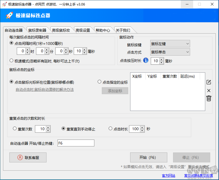Click the trash bin clear-all icon
The width and height of the screenshot is (219, 180).
click(209, 98)
